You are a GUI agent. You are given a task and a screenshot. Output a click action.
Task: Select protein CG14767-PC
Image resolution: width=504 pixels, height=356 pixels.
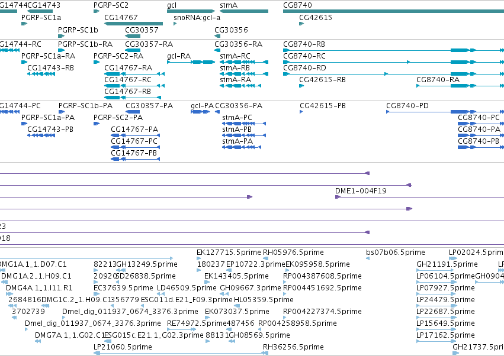[135, 147]
